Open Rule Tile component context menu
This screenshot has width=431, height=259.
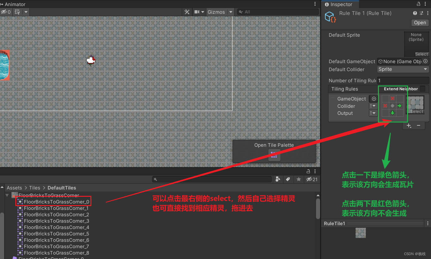(x=427, y=13)
